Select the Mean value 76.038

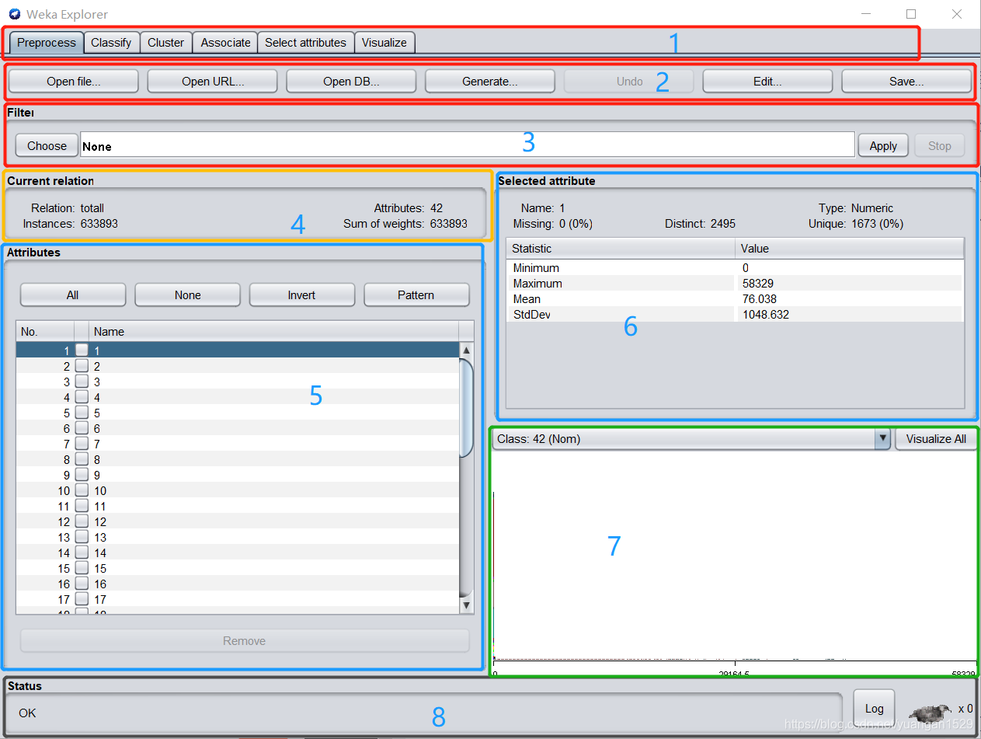(x=759, y=299)
